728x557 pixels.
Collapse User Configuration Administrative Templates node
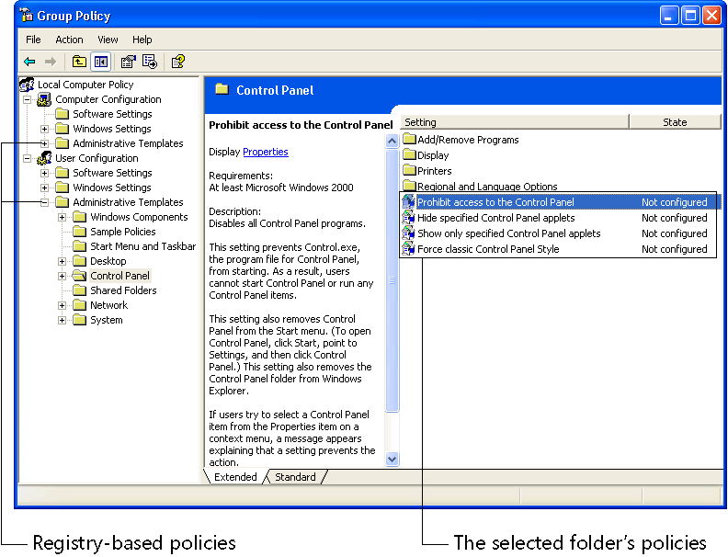pyautogui.click(x=44, y=202)
